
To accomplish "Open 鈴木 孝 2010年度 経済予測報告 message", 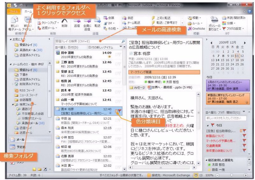I will coord(88,92).
